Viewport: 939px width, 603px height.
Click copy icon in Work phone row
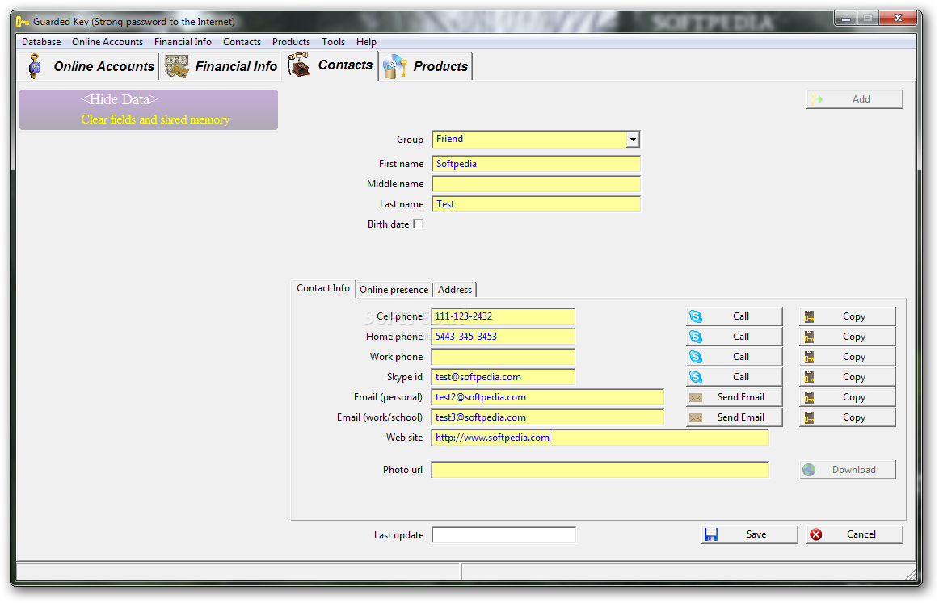pyautogui.click(x=809, y=357)
